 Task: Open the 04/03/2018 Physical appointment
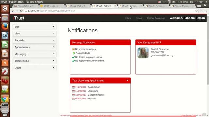[81, 98]
